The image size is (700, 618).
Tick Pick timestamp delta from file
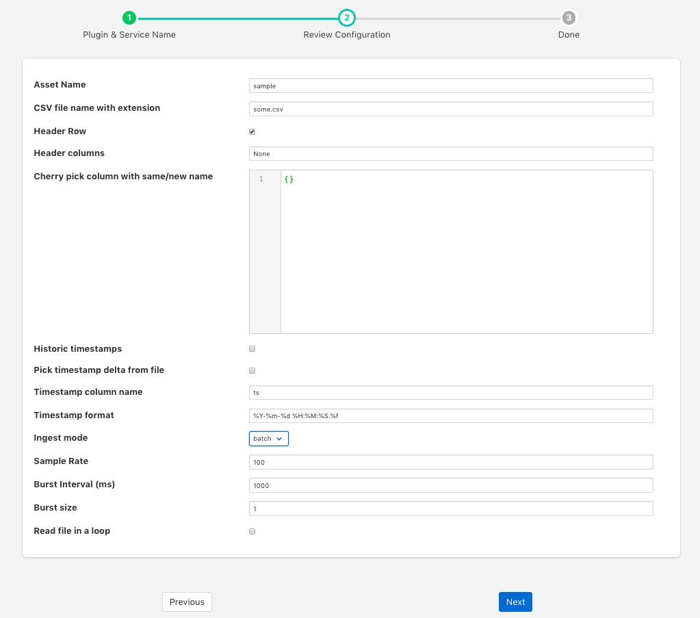coord(252,370)
